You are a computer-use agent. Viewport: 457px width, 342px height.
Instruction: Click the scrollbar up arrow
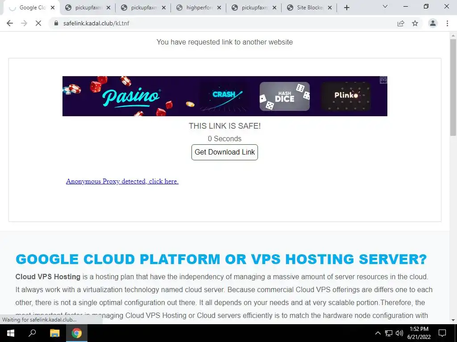coord(453,36)
